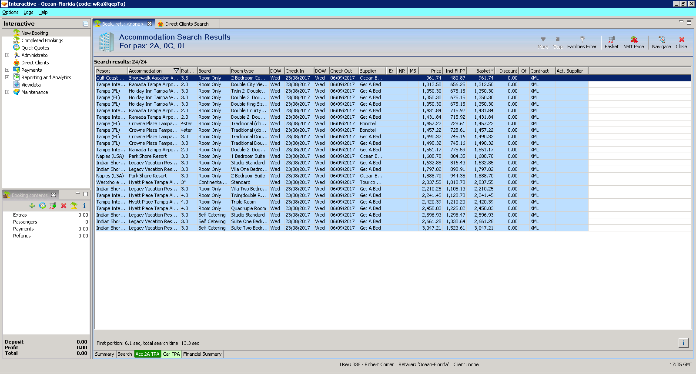Open the Basket toolbar button
The width and height of the screenshot is (696, 374).
coord(611,42)
